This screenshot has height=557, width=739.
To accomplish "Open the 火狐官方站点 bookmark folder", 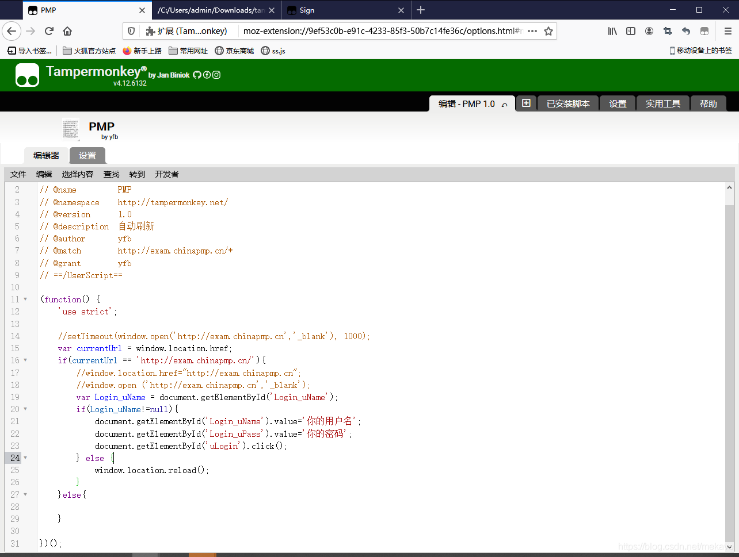I will pyautogui.click(x=89, y=51).
